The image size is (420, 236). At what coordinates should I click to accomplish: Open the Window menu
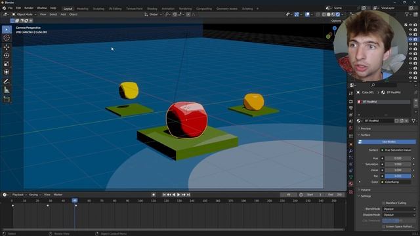tap(41, 9)
